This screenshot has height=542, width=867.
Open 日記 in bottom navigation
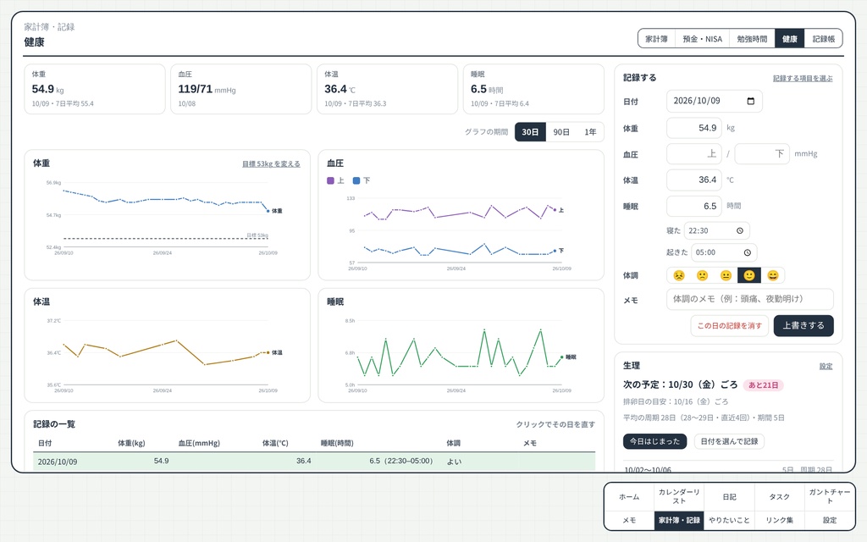coord(729,497)
